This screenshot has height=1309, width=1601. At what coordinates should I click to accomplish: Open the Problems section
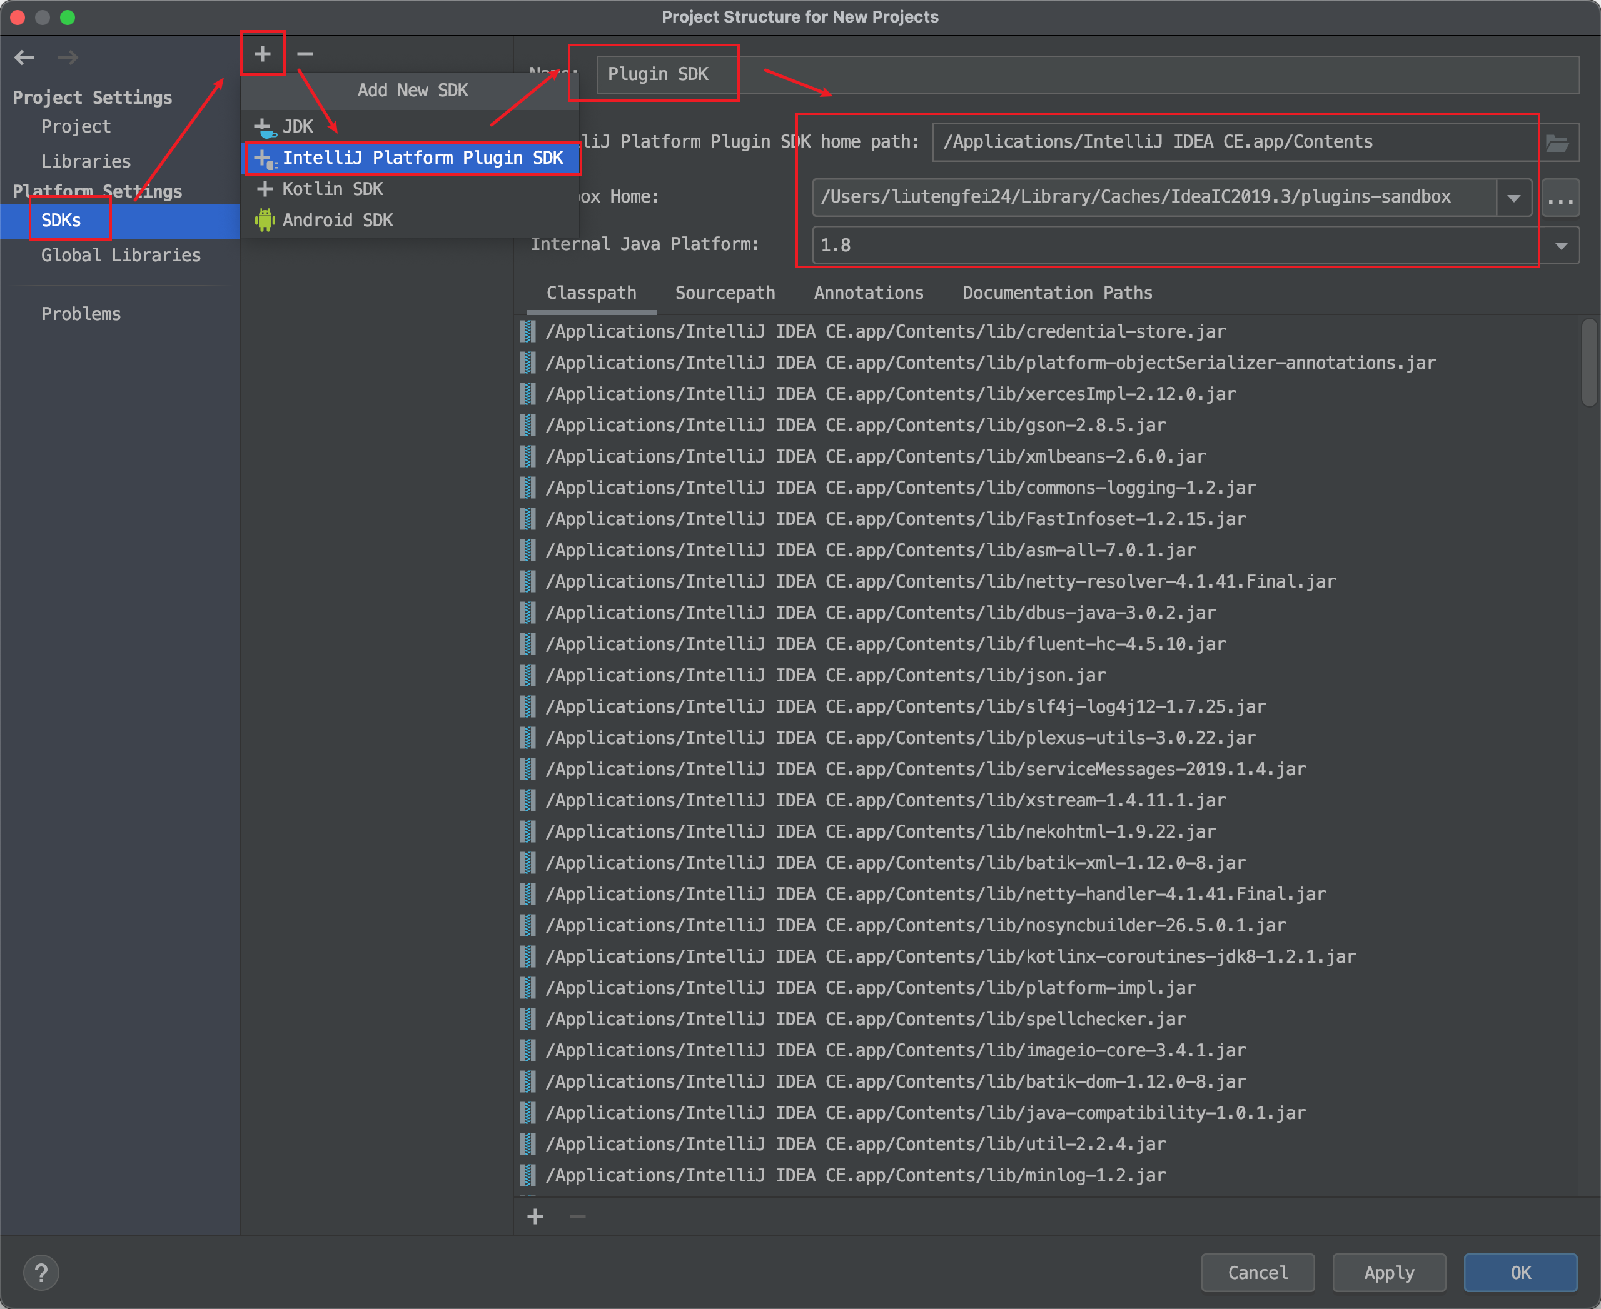[x=81, y=314]
